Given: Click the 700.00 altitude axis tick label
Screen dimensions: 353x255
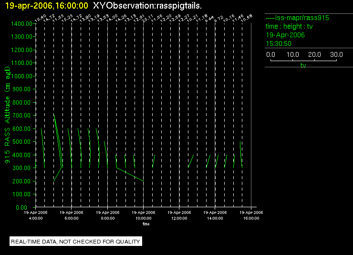Looking at the screenshot, I should coord(21,116).
